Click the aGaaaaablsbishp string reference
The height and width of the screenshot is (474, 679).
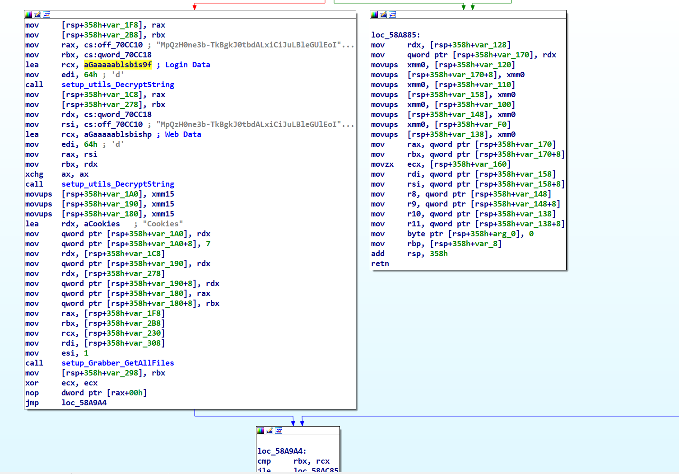pyautogui.click(x=117, y=134)
